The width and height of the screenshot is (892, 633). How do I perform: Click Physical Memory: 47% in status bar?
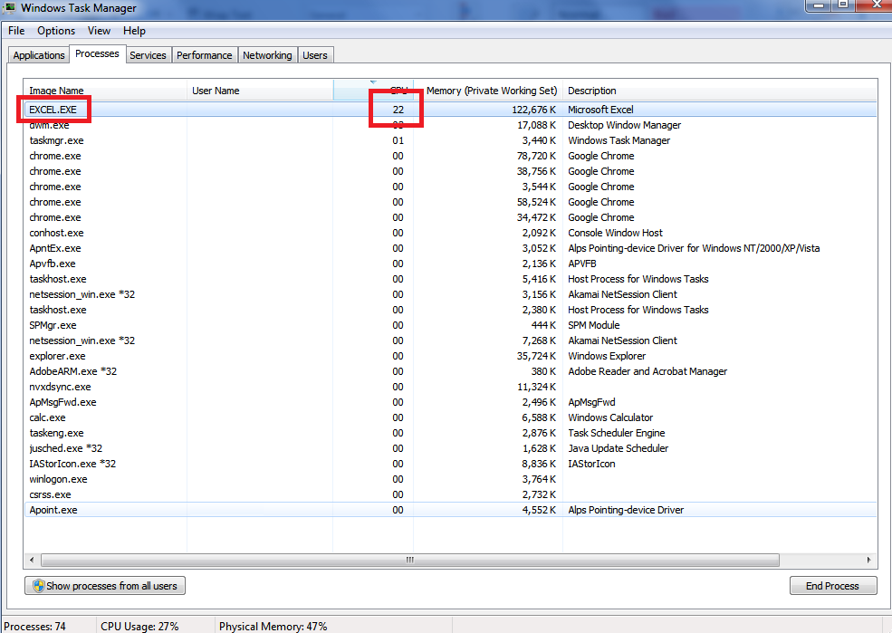[x=273, y=626]
